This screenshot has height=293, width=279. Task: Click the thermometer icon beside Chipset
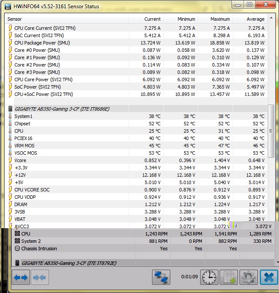pyautogui.click(x=11, y=124)
